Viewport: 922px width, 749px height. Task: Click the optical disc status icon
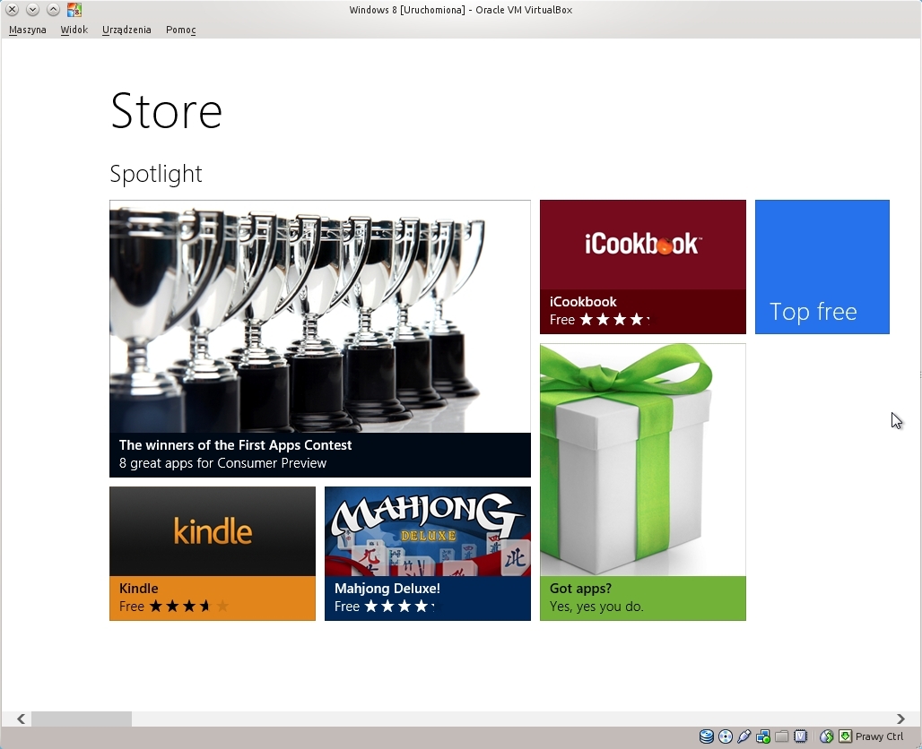[x=726, y=736]
